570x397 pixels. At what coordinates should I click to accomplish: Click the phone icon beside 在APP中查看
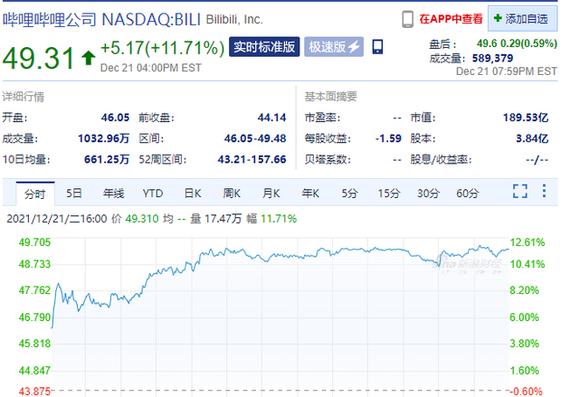(407, 19)
